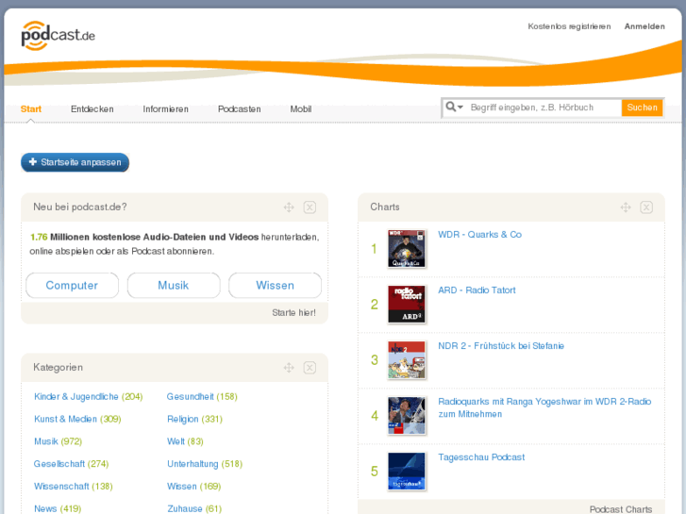Click the 'Starte hier!' link

pos(293,313)
